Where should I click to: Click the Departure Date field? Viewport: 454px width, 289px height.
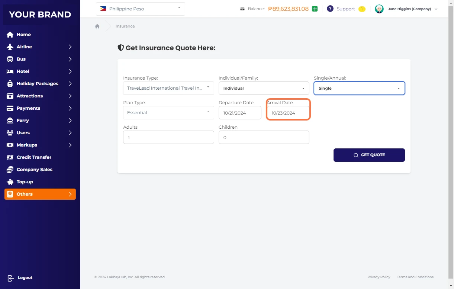pos(240,113)
